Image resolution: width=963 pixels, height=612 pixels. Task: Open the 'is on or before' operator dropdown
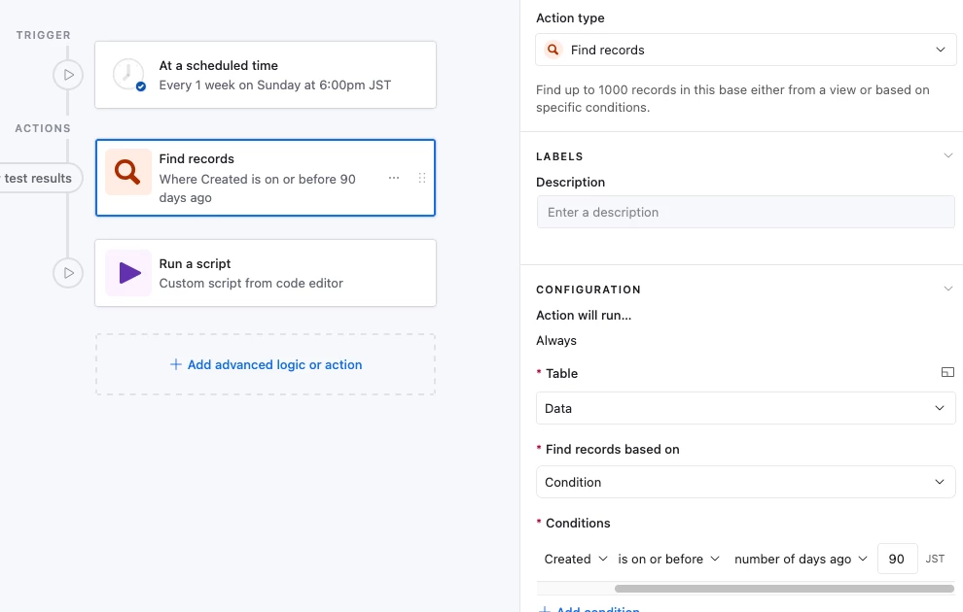click(668, 559)
